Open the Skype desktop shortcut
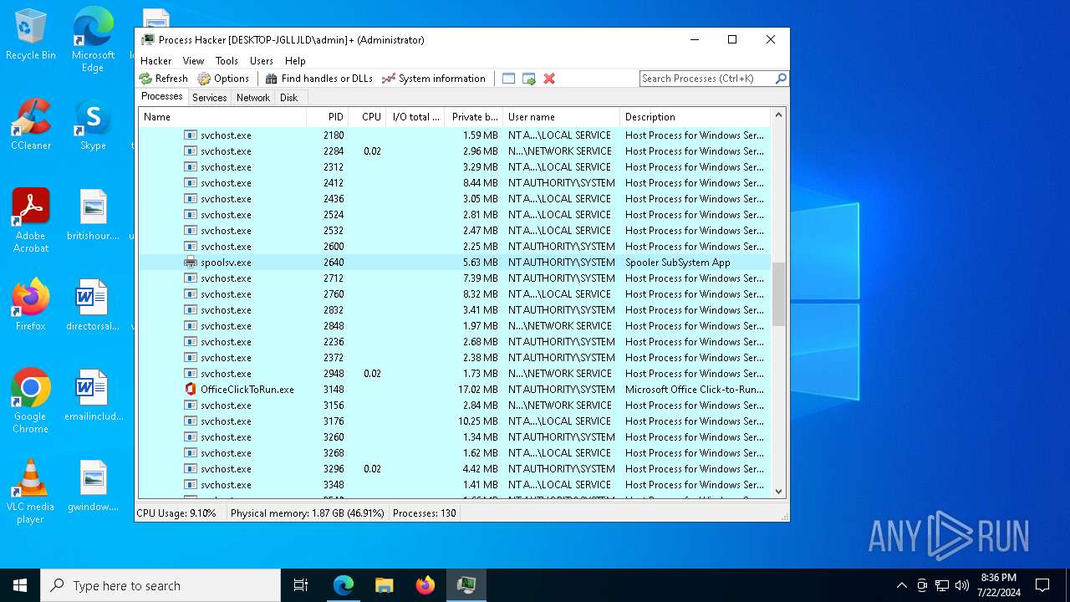This screenshot has width=1070, height=602. 93,125
